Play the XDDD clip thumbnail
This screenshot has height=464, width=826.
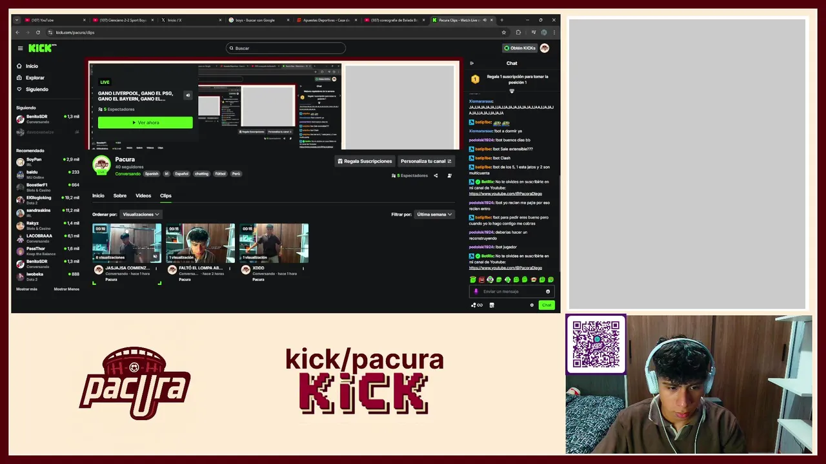coord(274,242)
